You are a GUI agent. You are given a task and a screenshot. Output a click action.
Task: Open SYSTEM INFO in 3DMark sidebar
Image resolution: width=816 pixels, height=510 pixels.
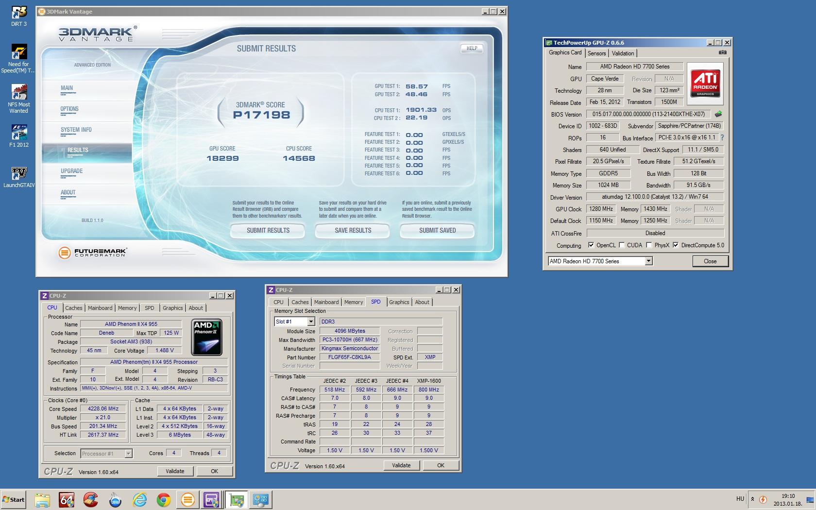pos(76,130)
